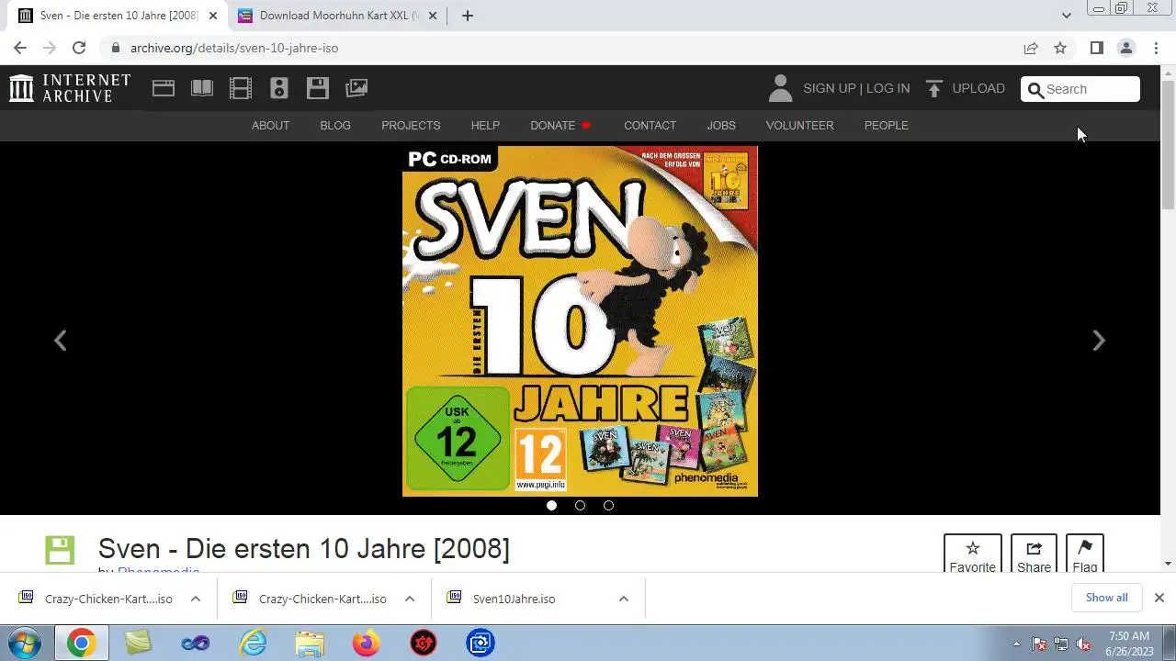Image resolution: width=1176 pixels, height=661 pixels.
Task: Open Windows Explorer folder on taskbar
Action: tap(310, 643)
